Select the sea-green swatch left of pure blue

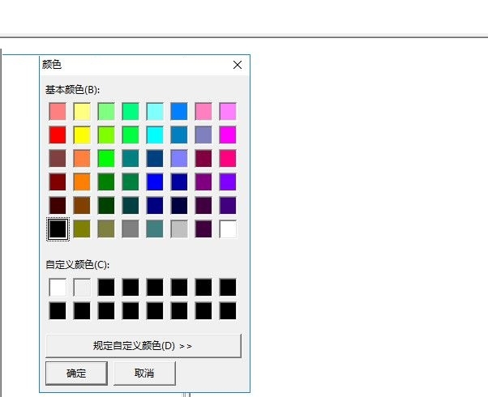point(131,182)
